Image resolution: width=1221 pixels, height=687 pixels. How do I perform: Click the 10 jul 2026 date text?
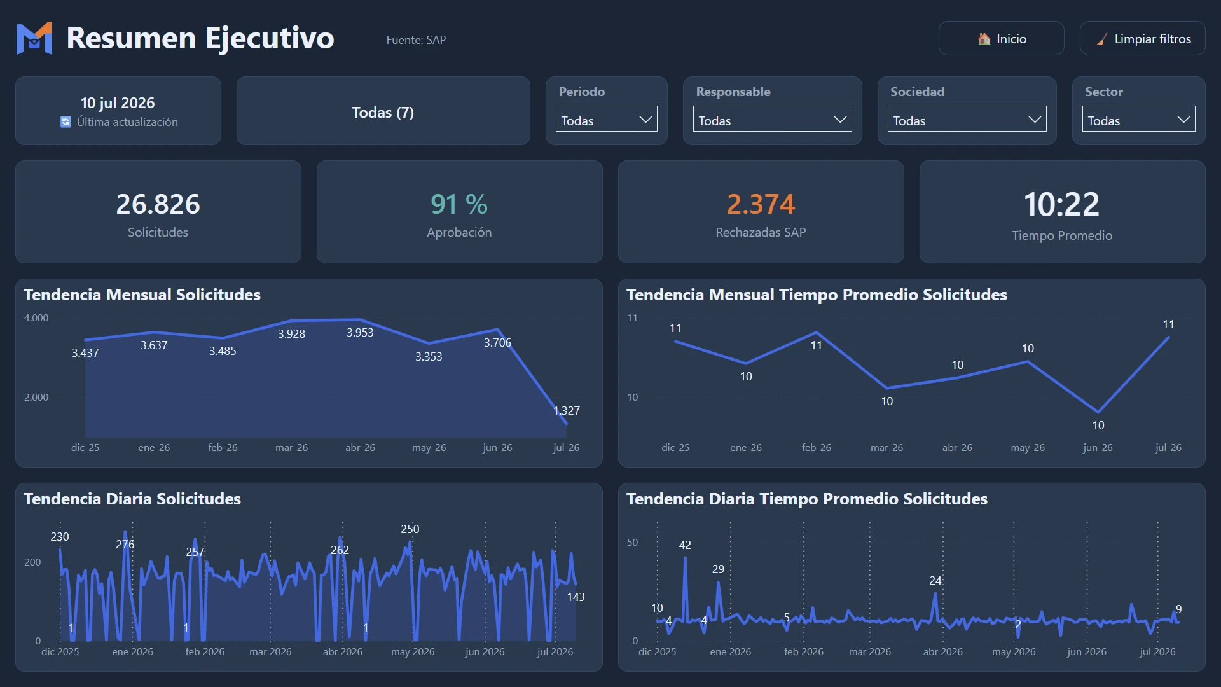click(118, 103)
